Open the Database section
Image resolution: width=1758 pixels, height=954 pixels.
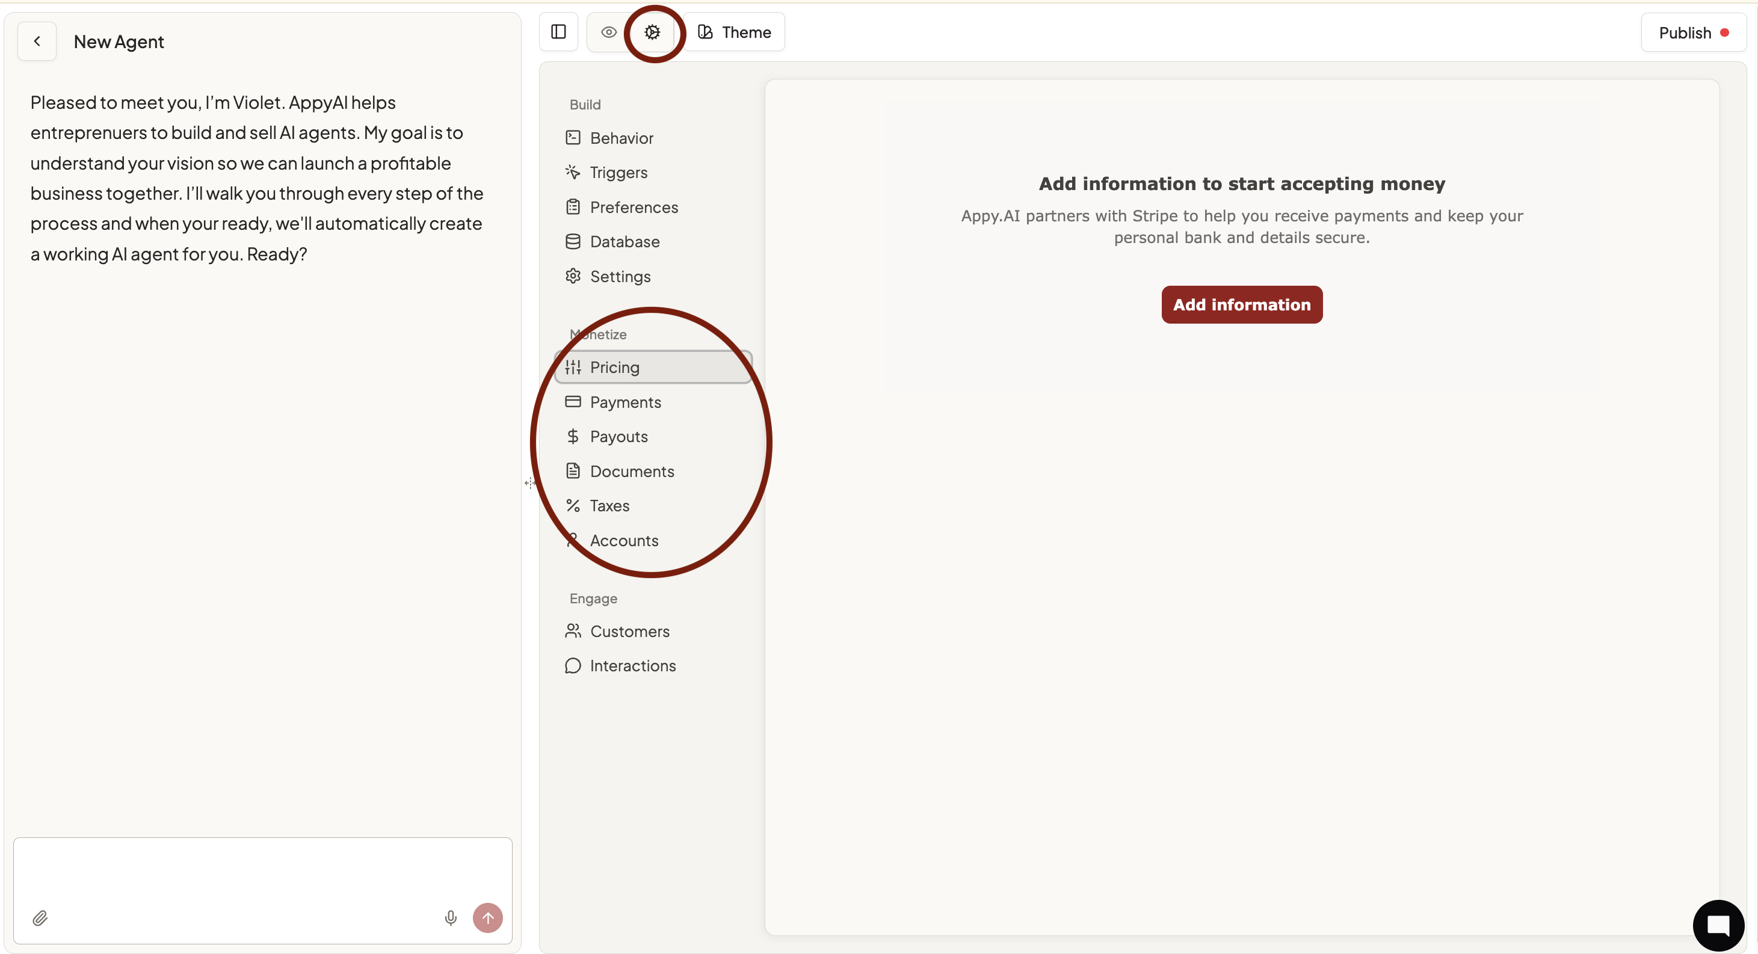(x=624, y=242)
